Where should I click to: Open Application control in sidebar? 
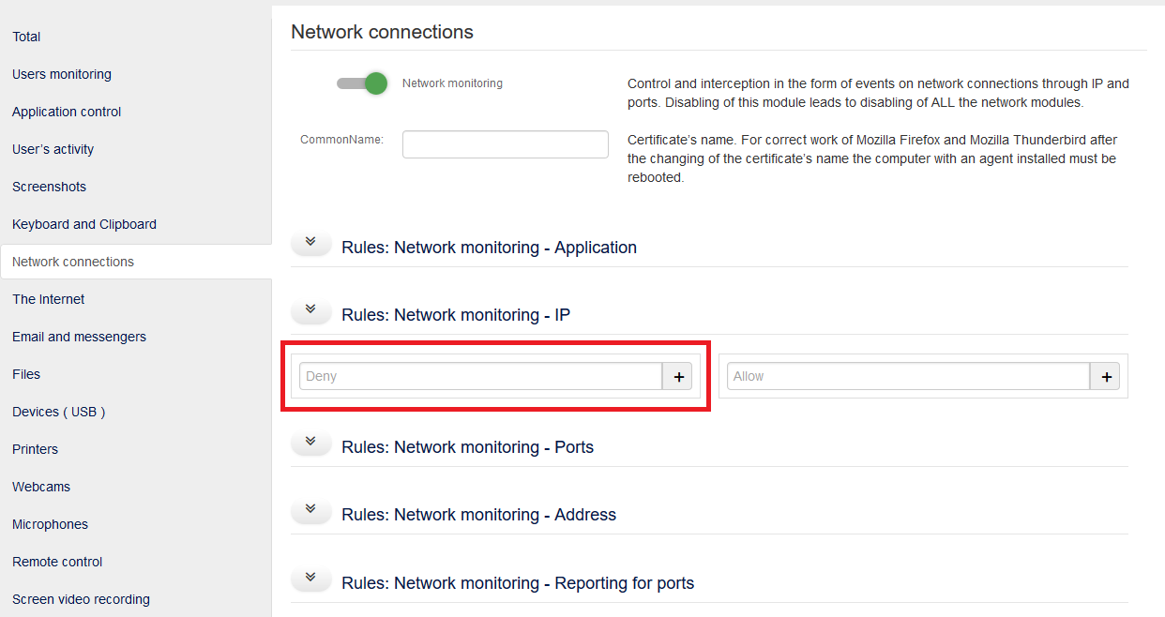tap(67, 112)
